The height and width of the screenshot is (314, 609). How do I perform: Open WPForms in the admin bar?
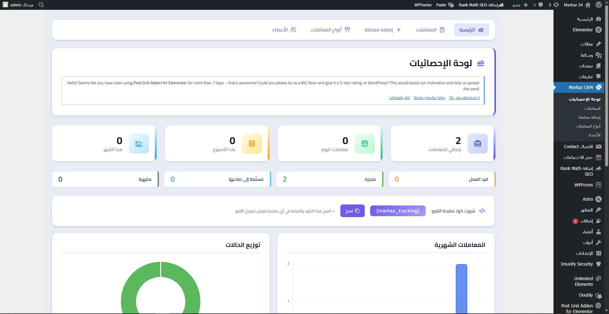coord(423,5)
